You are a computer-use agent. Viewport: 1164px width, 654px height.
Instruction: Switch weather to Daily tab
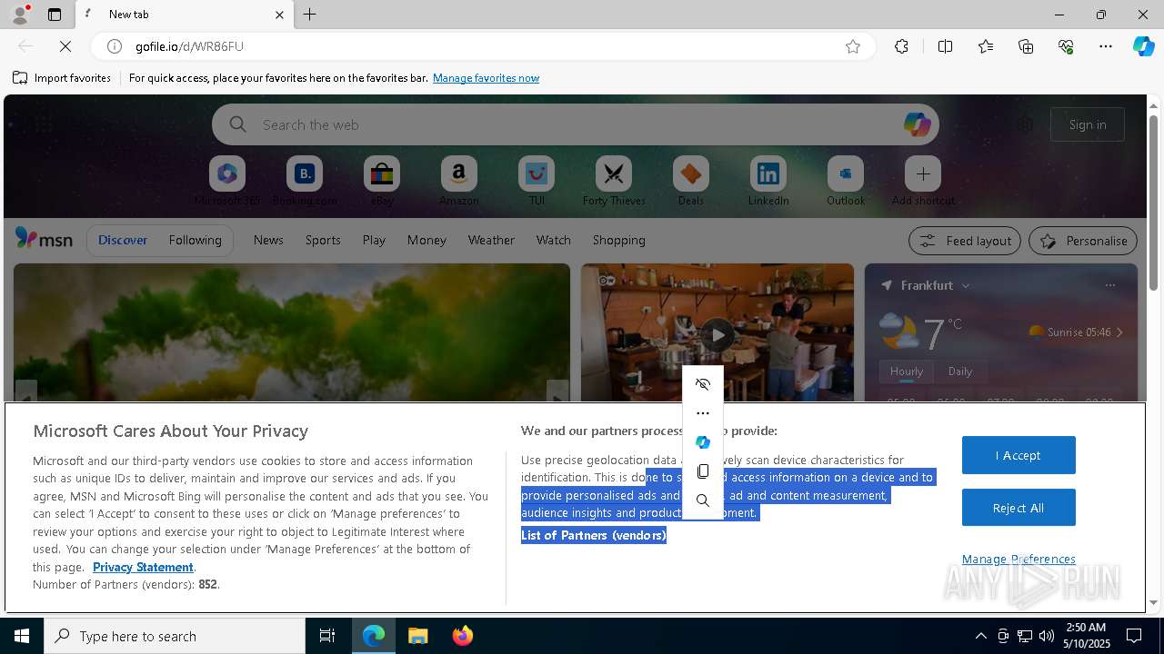[960, 371]
